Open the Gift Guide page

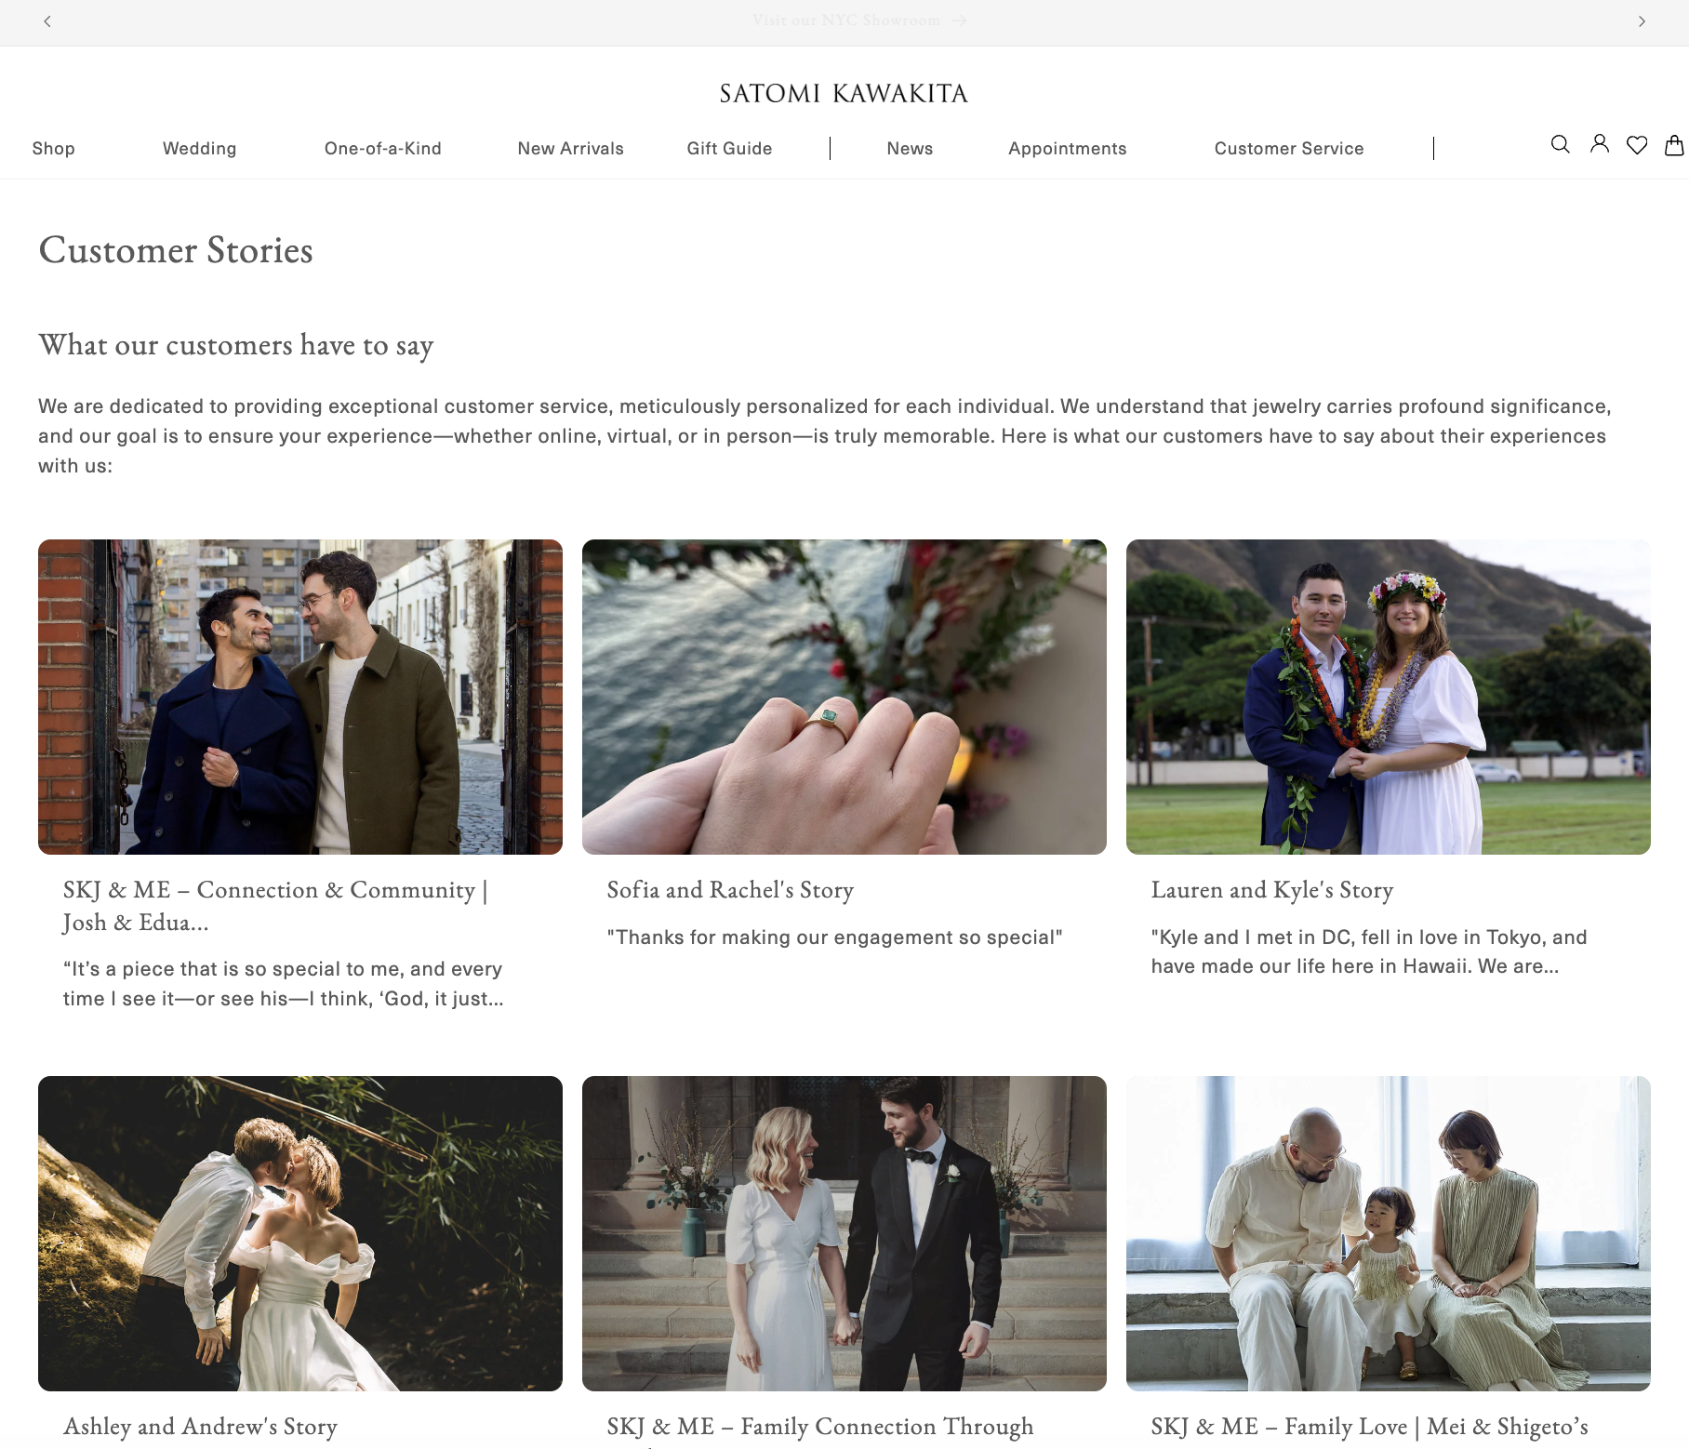pos(729,149)
